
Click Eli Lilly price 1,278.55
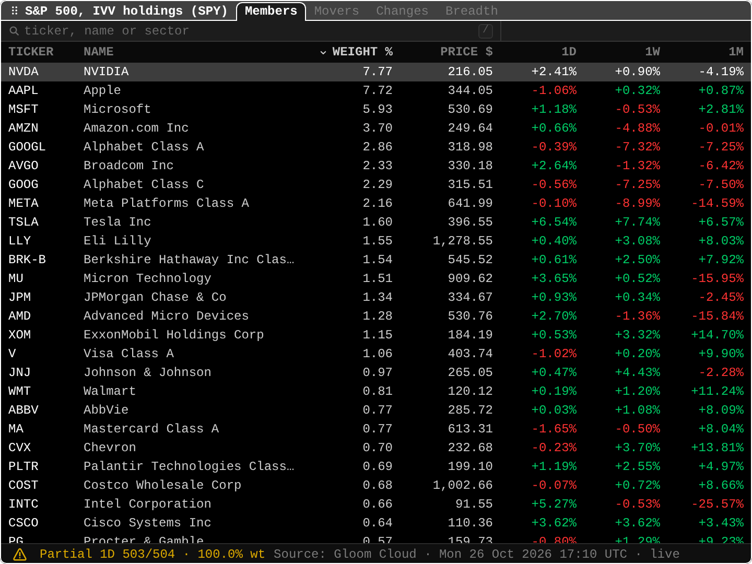point(463,241)
